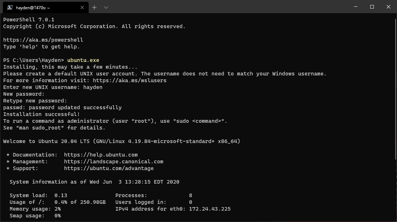Open the https://aka.ms/powershell link
This screenshot has width=397, height=222.
point(43,40)
